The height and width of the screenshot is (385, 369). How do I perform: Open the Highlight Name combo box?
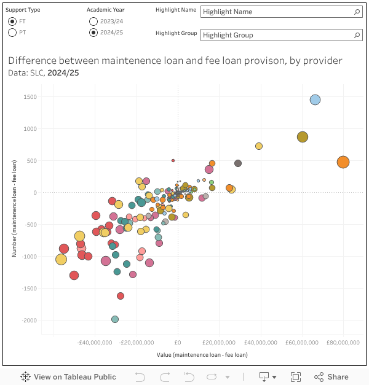coord(277,12)
